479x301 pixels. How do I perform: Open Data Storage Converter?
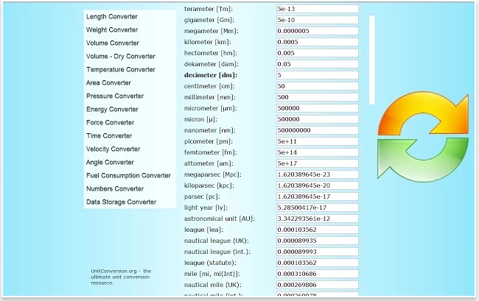121,202
